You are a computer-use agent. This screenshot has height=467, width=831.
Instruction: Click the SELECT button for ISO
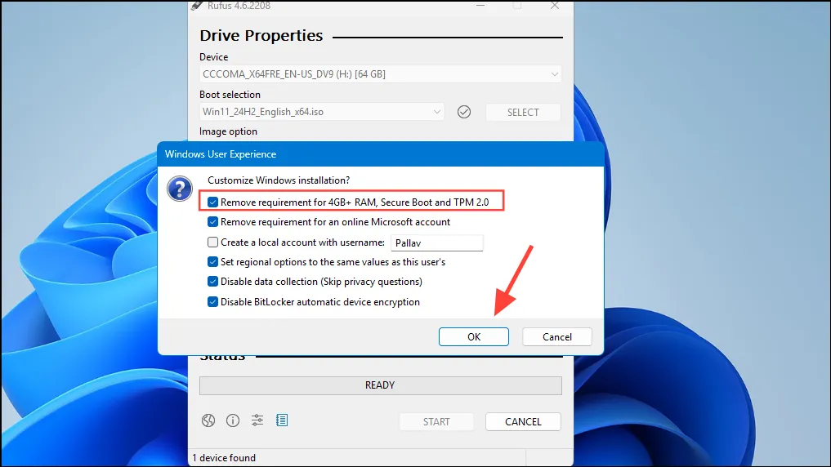click(x=523, y=112)
